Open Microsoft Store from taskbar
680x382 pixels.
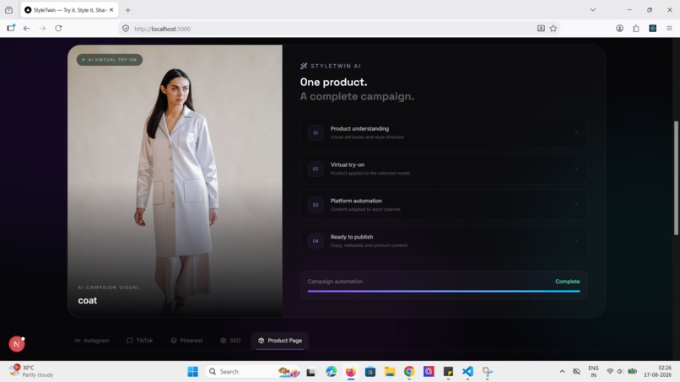pos(370,372)
